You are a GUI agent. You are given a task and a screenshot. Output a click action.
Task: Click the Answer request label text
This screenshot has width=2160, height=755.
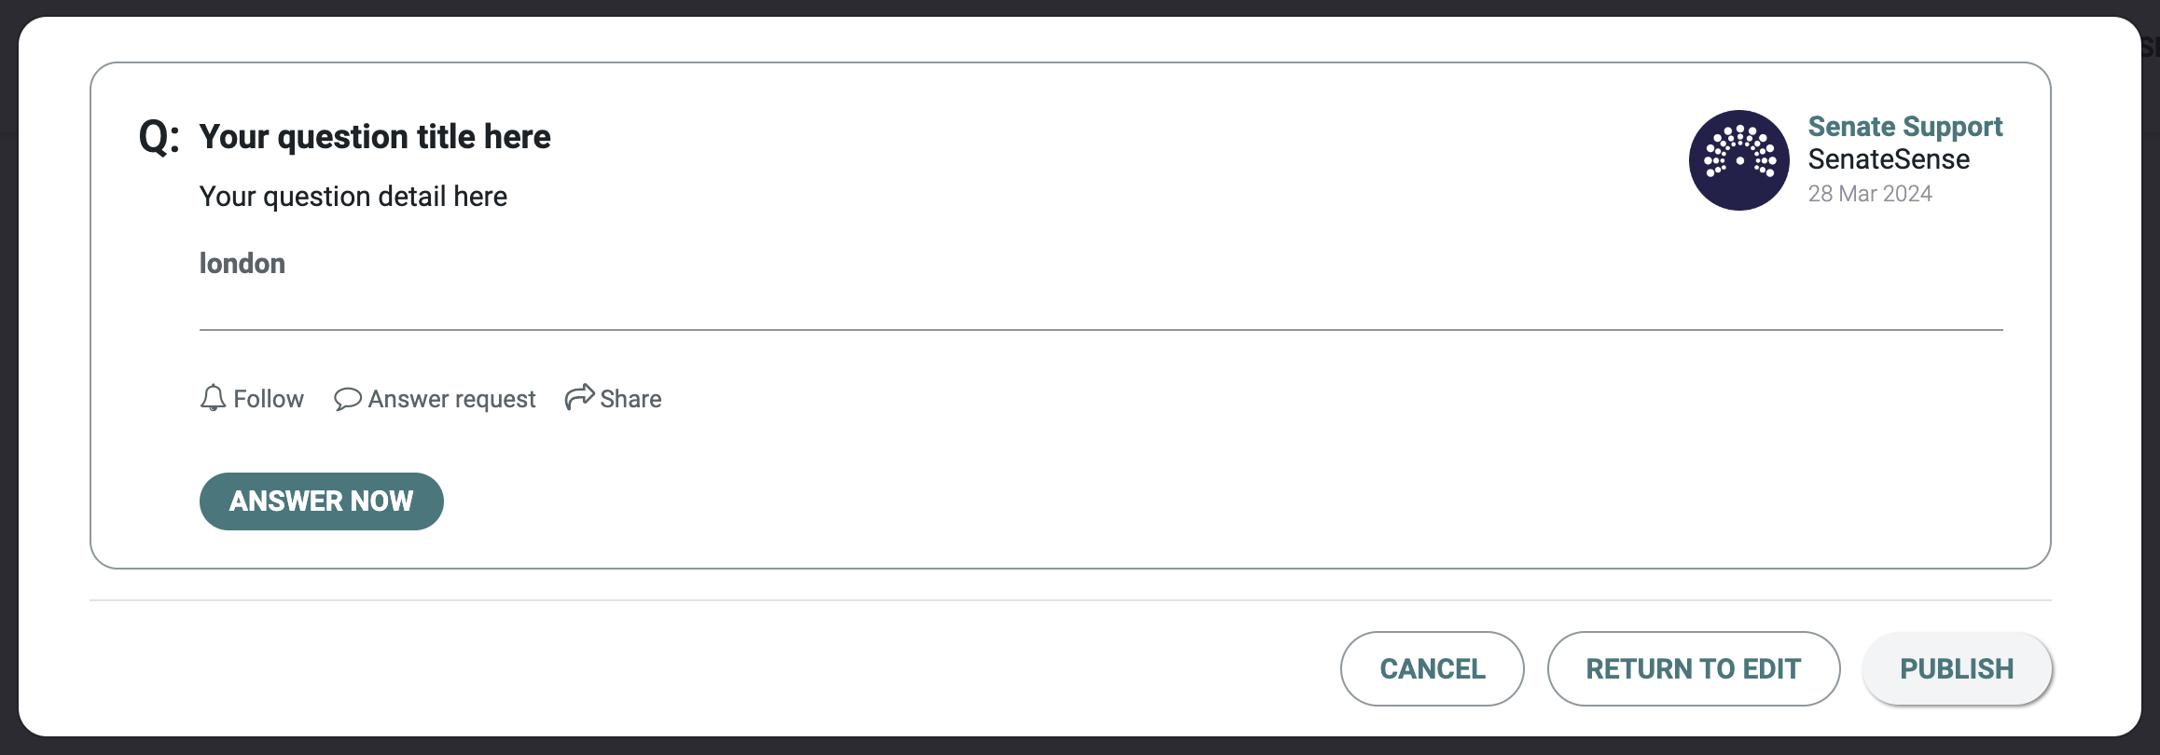452,399
